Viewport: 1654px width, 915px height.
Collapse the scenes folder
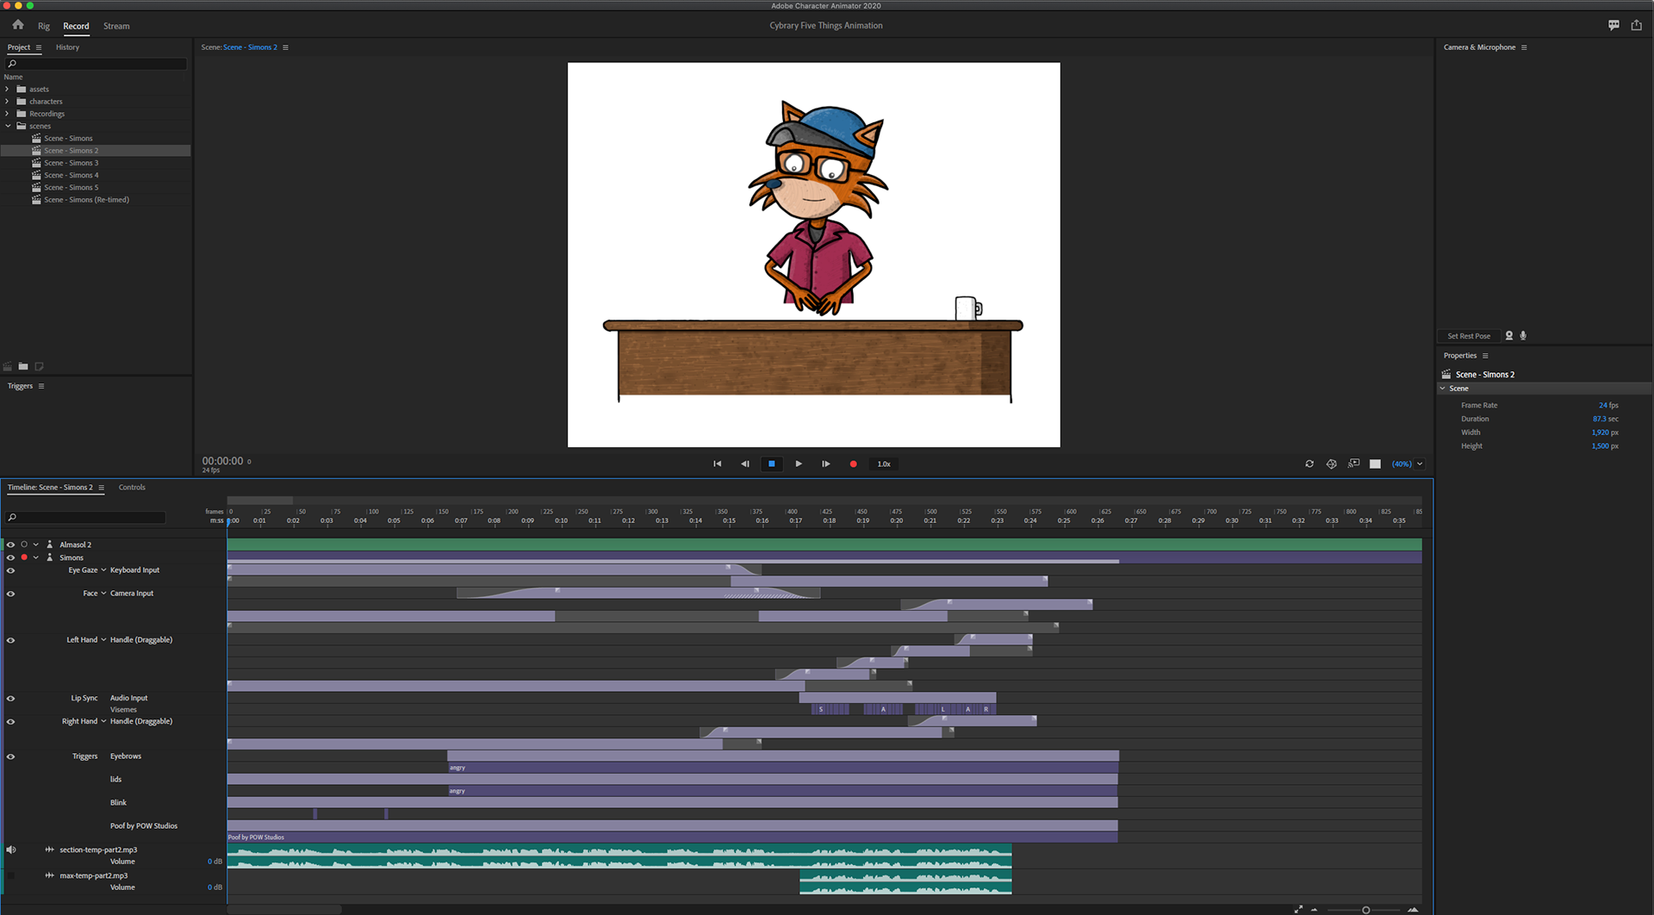[x=8, y=126]
